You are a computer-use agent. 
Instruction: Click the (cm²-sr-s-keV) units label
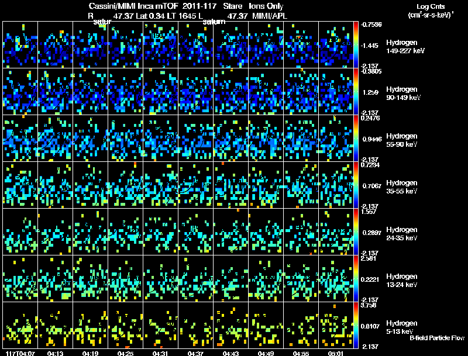tap(431, 15)
